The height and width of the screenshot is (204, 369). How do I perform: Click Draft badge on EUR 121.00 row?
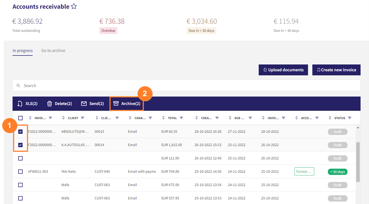[338, 159]
